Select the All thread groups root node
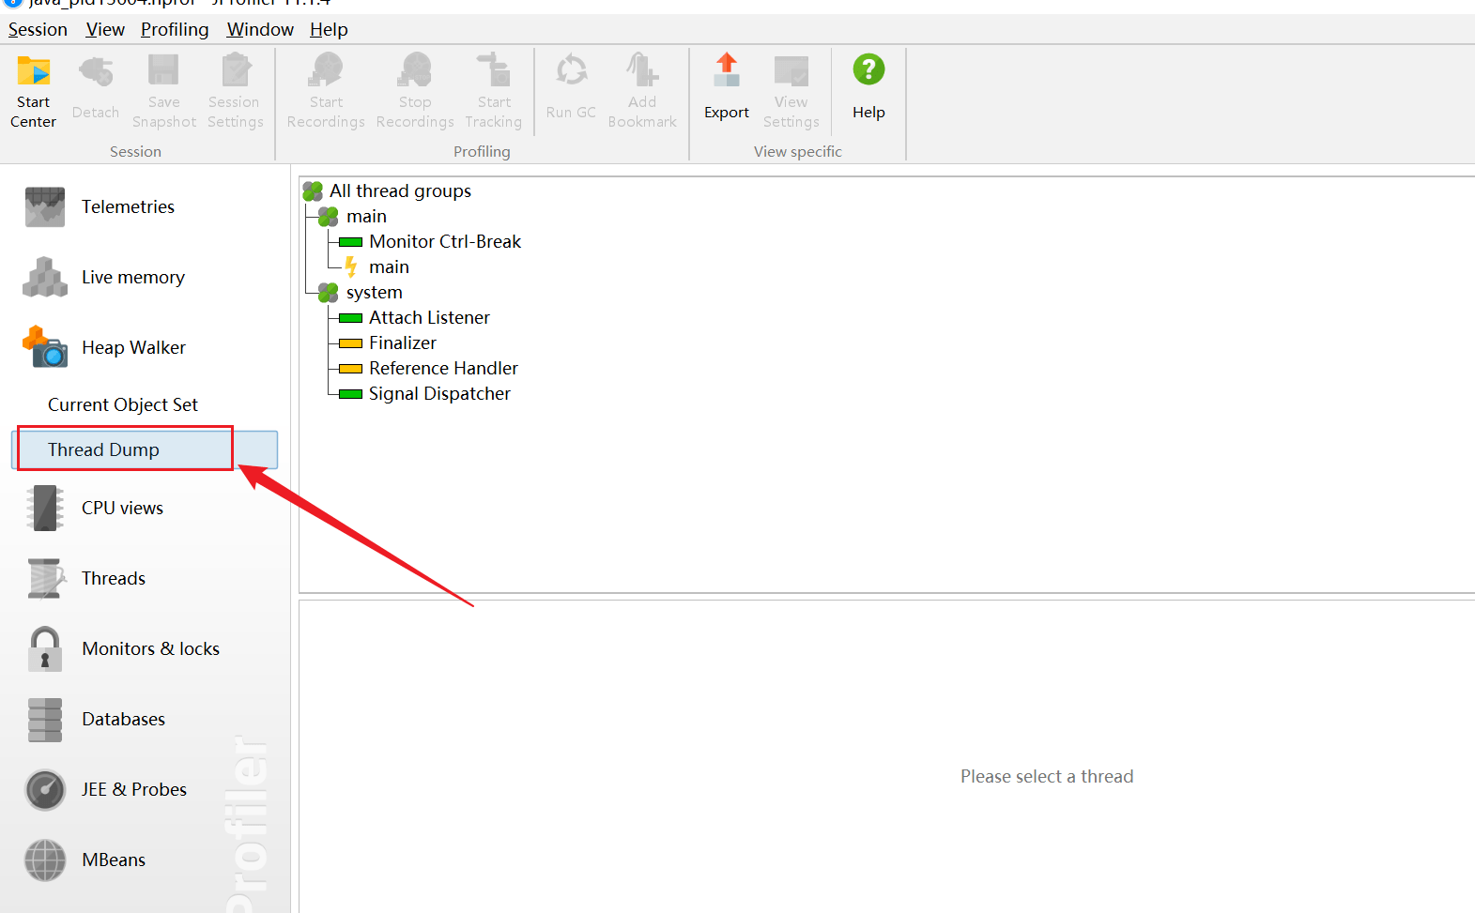This screenshot has height=913, width=1475. click(x=400, y=191)
